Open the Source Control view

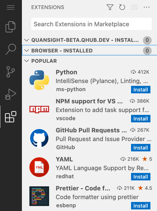11,71
